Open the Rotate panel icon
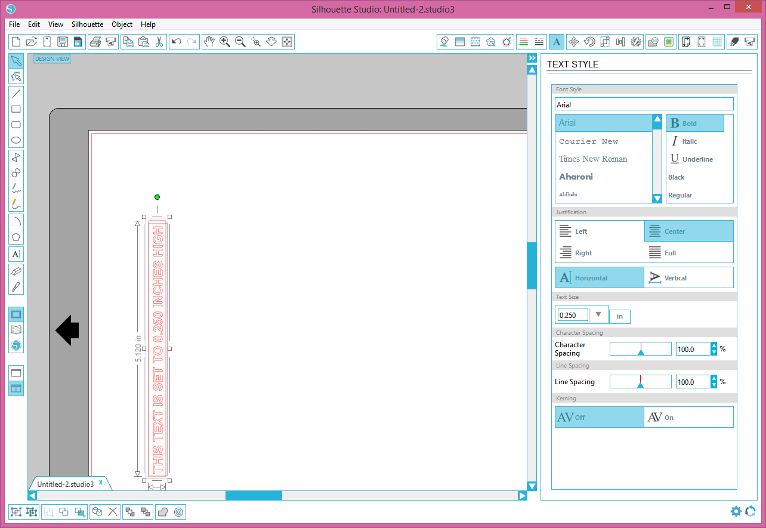This screenshot has height=528, width=766. (589, 42)
